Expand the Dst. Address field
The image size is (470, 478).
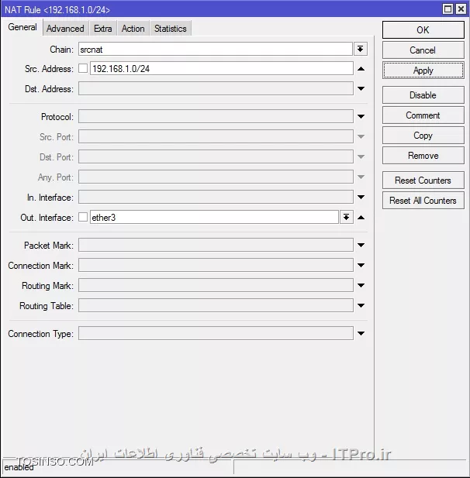(361, 89)
